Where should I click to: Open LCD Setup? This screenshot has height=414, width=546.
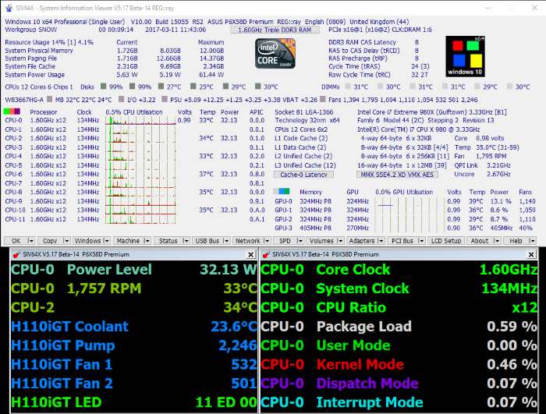pos(446,241)
